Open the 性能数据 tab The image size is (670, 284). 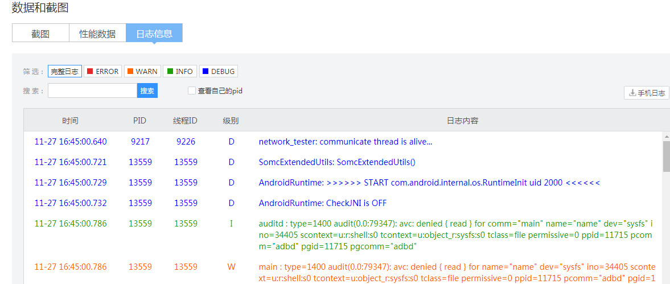click(x=97, y=34)
